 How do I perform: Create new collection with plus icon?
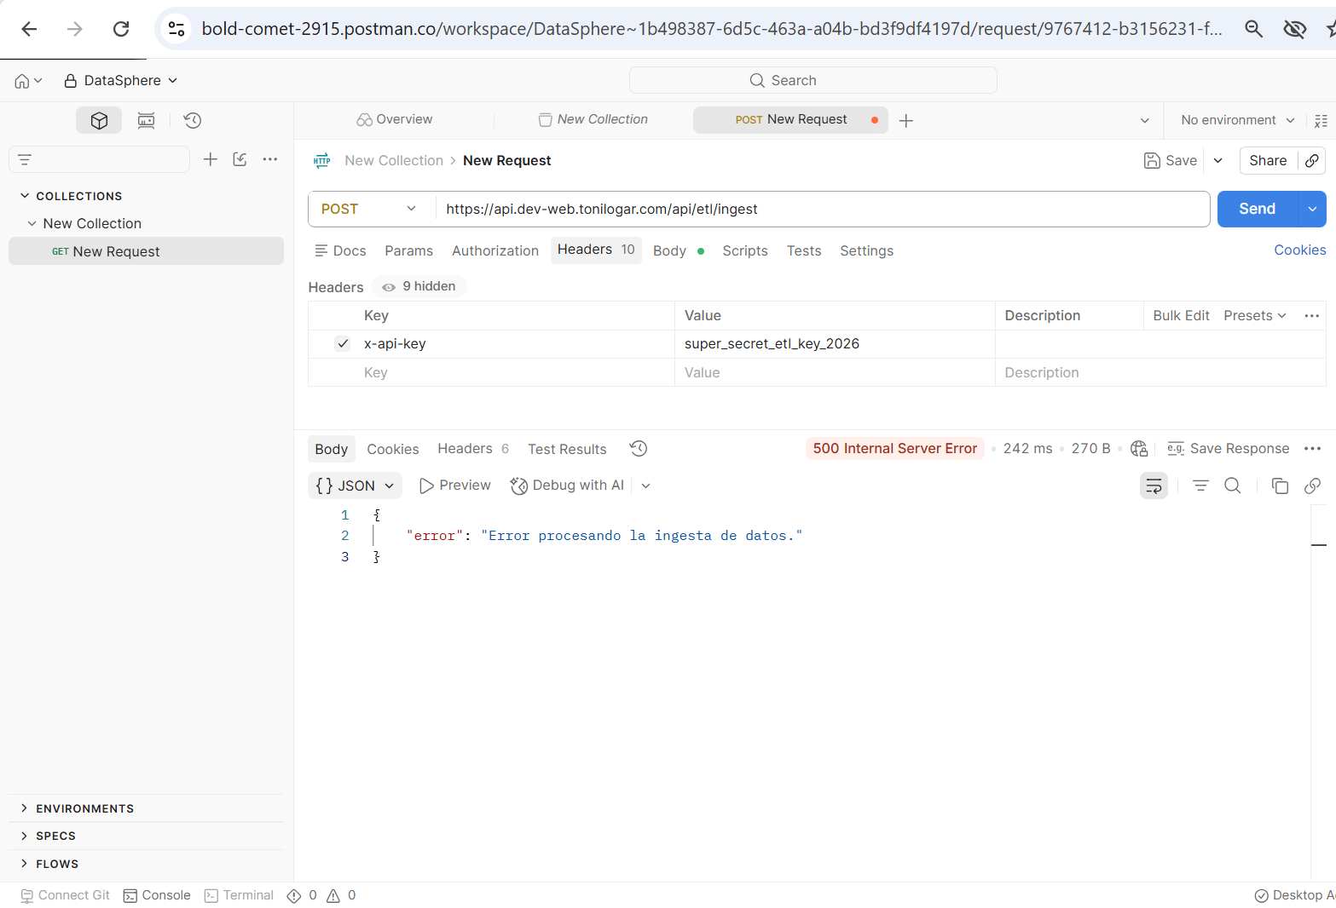click(x=211, y=159)
